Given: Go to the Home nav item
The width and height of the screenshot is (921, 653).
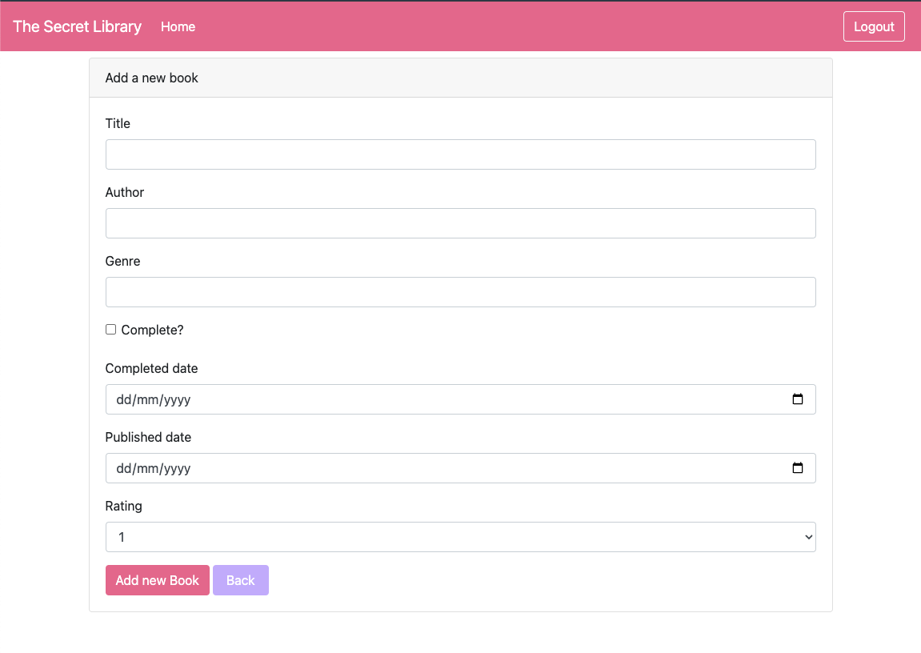Looking at the screenshot, I should tap(178, 26).
